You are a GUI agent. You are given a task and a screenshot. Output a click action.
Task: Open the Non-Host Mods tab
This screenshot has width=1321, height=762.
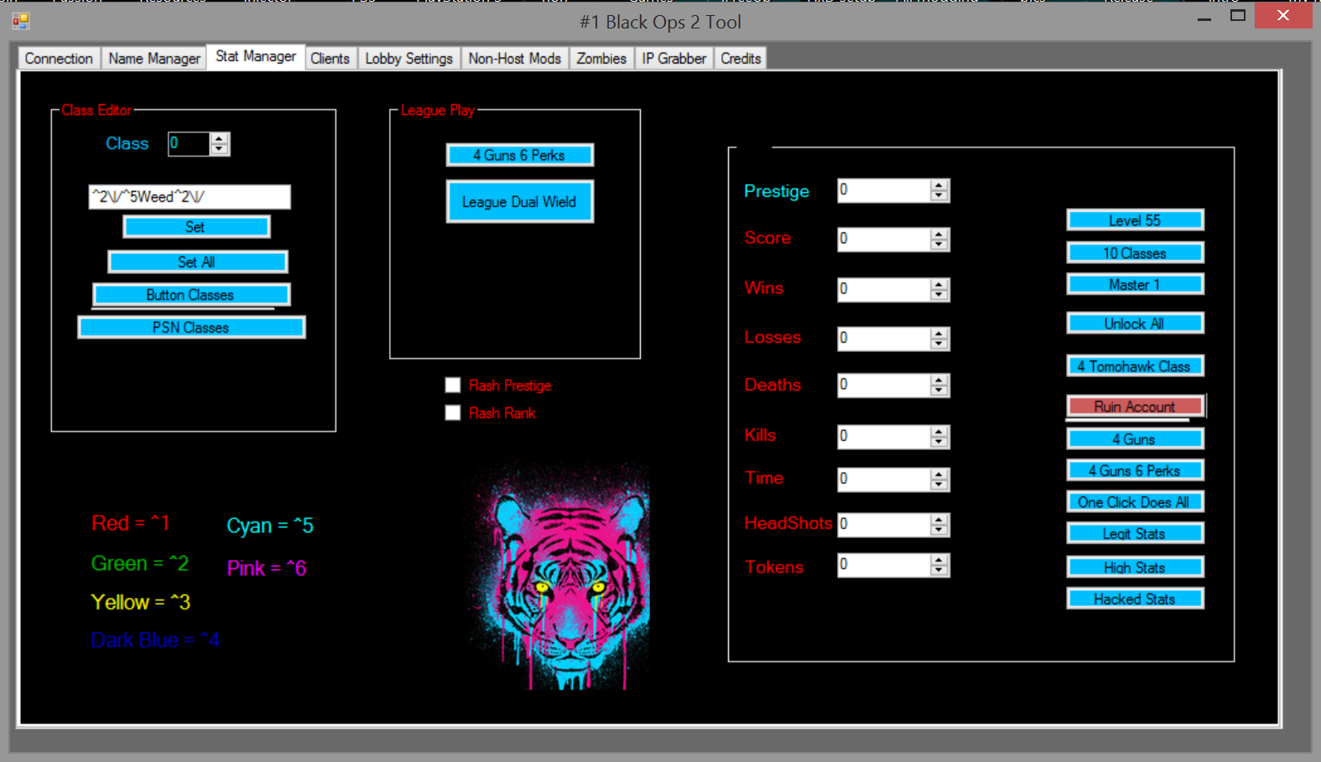[x=514, y=59]
